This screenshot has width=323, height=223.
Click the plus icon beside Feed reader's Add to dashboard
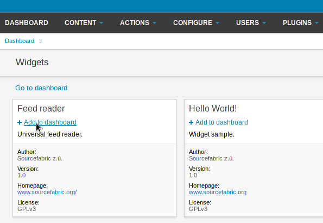tap(20, 122)
